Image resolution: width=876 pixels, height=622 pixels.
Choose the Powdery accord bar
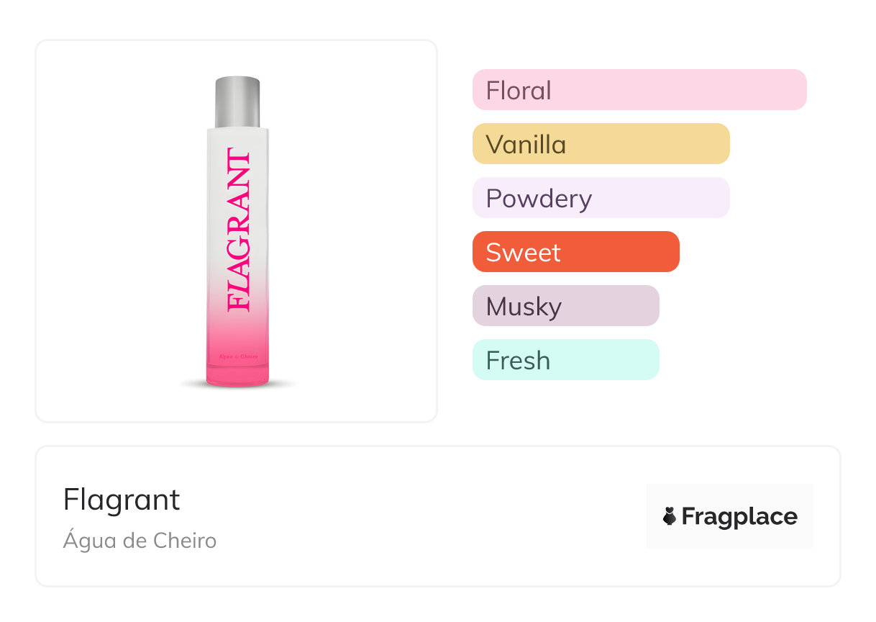click(x=601, y=198)
